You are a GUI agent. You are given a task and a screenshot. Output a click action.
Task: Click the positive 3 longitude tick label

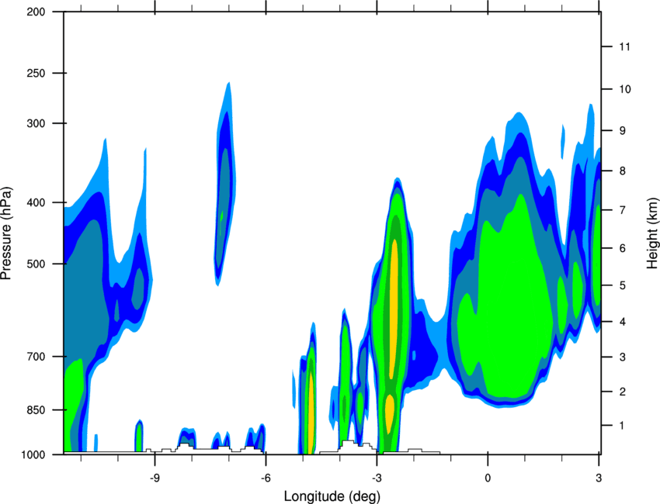(x=599, y=478)
